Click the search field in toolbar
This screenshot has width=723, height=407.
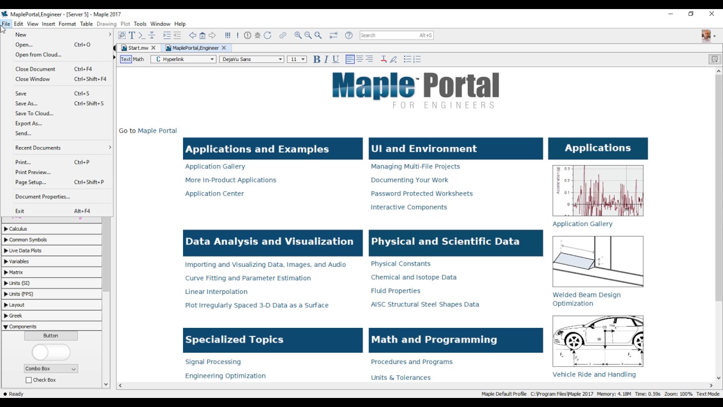397,35
